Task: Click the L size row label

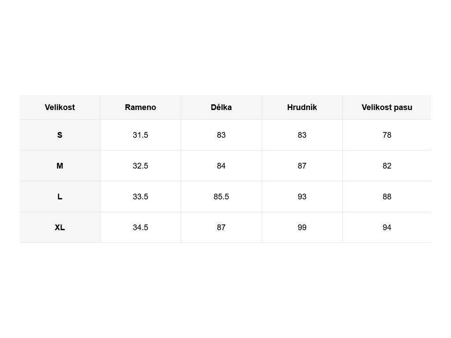Action: pyautogui.click(x=60, y=197)
